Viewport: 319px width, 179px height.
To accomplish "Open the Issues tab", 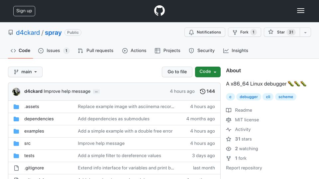I will click(x=54, y=50).
